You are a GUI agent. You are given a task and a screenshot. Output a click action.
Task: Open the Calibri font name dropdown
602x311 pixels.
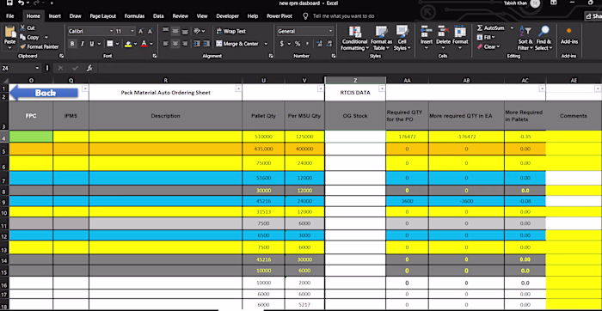pos(111,31)
